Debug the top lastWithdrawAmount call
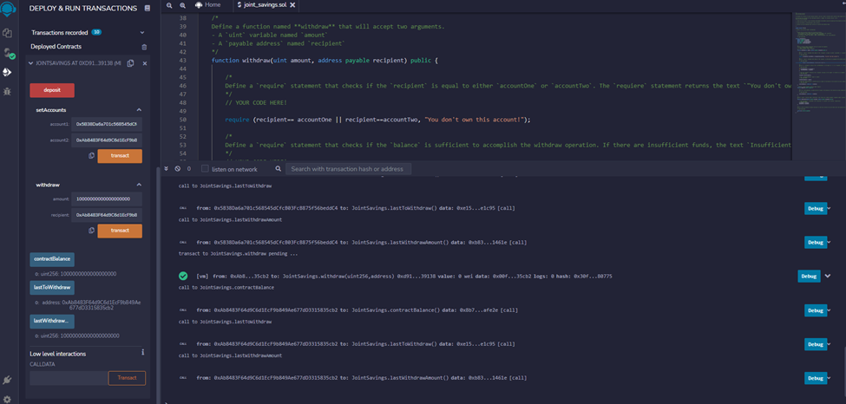This screenshot has height=404, width=846. 816,242
